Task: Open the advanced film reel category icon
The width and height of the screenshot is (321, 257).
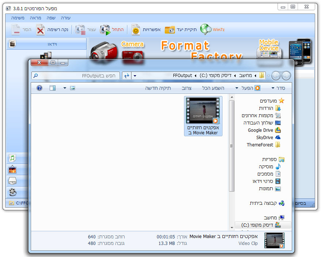Action: (x=12, y=192)
